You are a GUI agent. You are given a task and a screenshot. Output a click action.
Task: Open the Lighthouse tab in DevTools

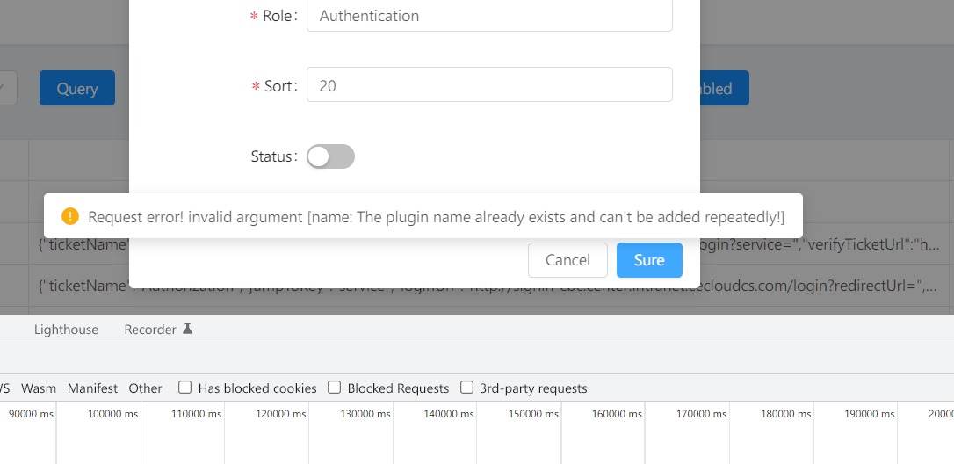click(x=66, y=330)
